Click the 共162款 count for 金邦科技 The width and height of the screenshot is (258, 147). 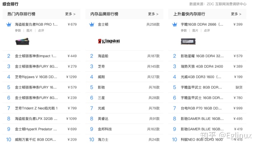153,129
